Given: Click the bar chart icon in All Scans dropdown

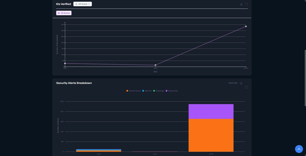Looking at the screenshot, I should (76, 4).
